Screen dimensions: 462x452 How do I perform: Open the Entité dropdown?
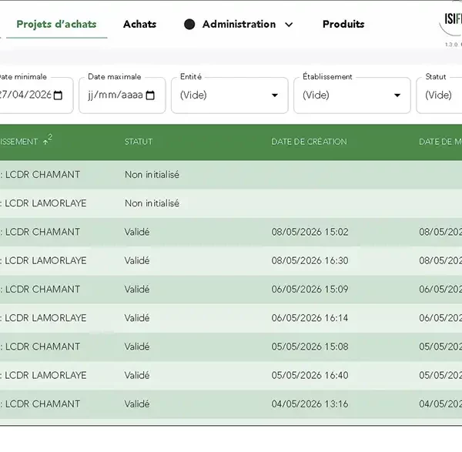(x=229, y=95)
